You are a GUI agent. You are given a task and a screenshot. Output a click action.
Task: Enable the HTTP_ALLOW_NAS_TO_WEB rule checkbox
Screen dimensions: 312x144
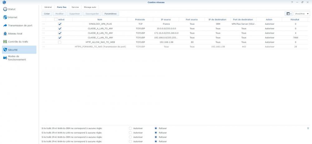pos(60,42)
